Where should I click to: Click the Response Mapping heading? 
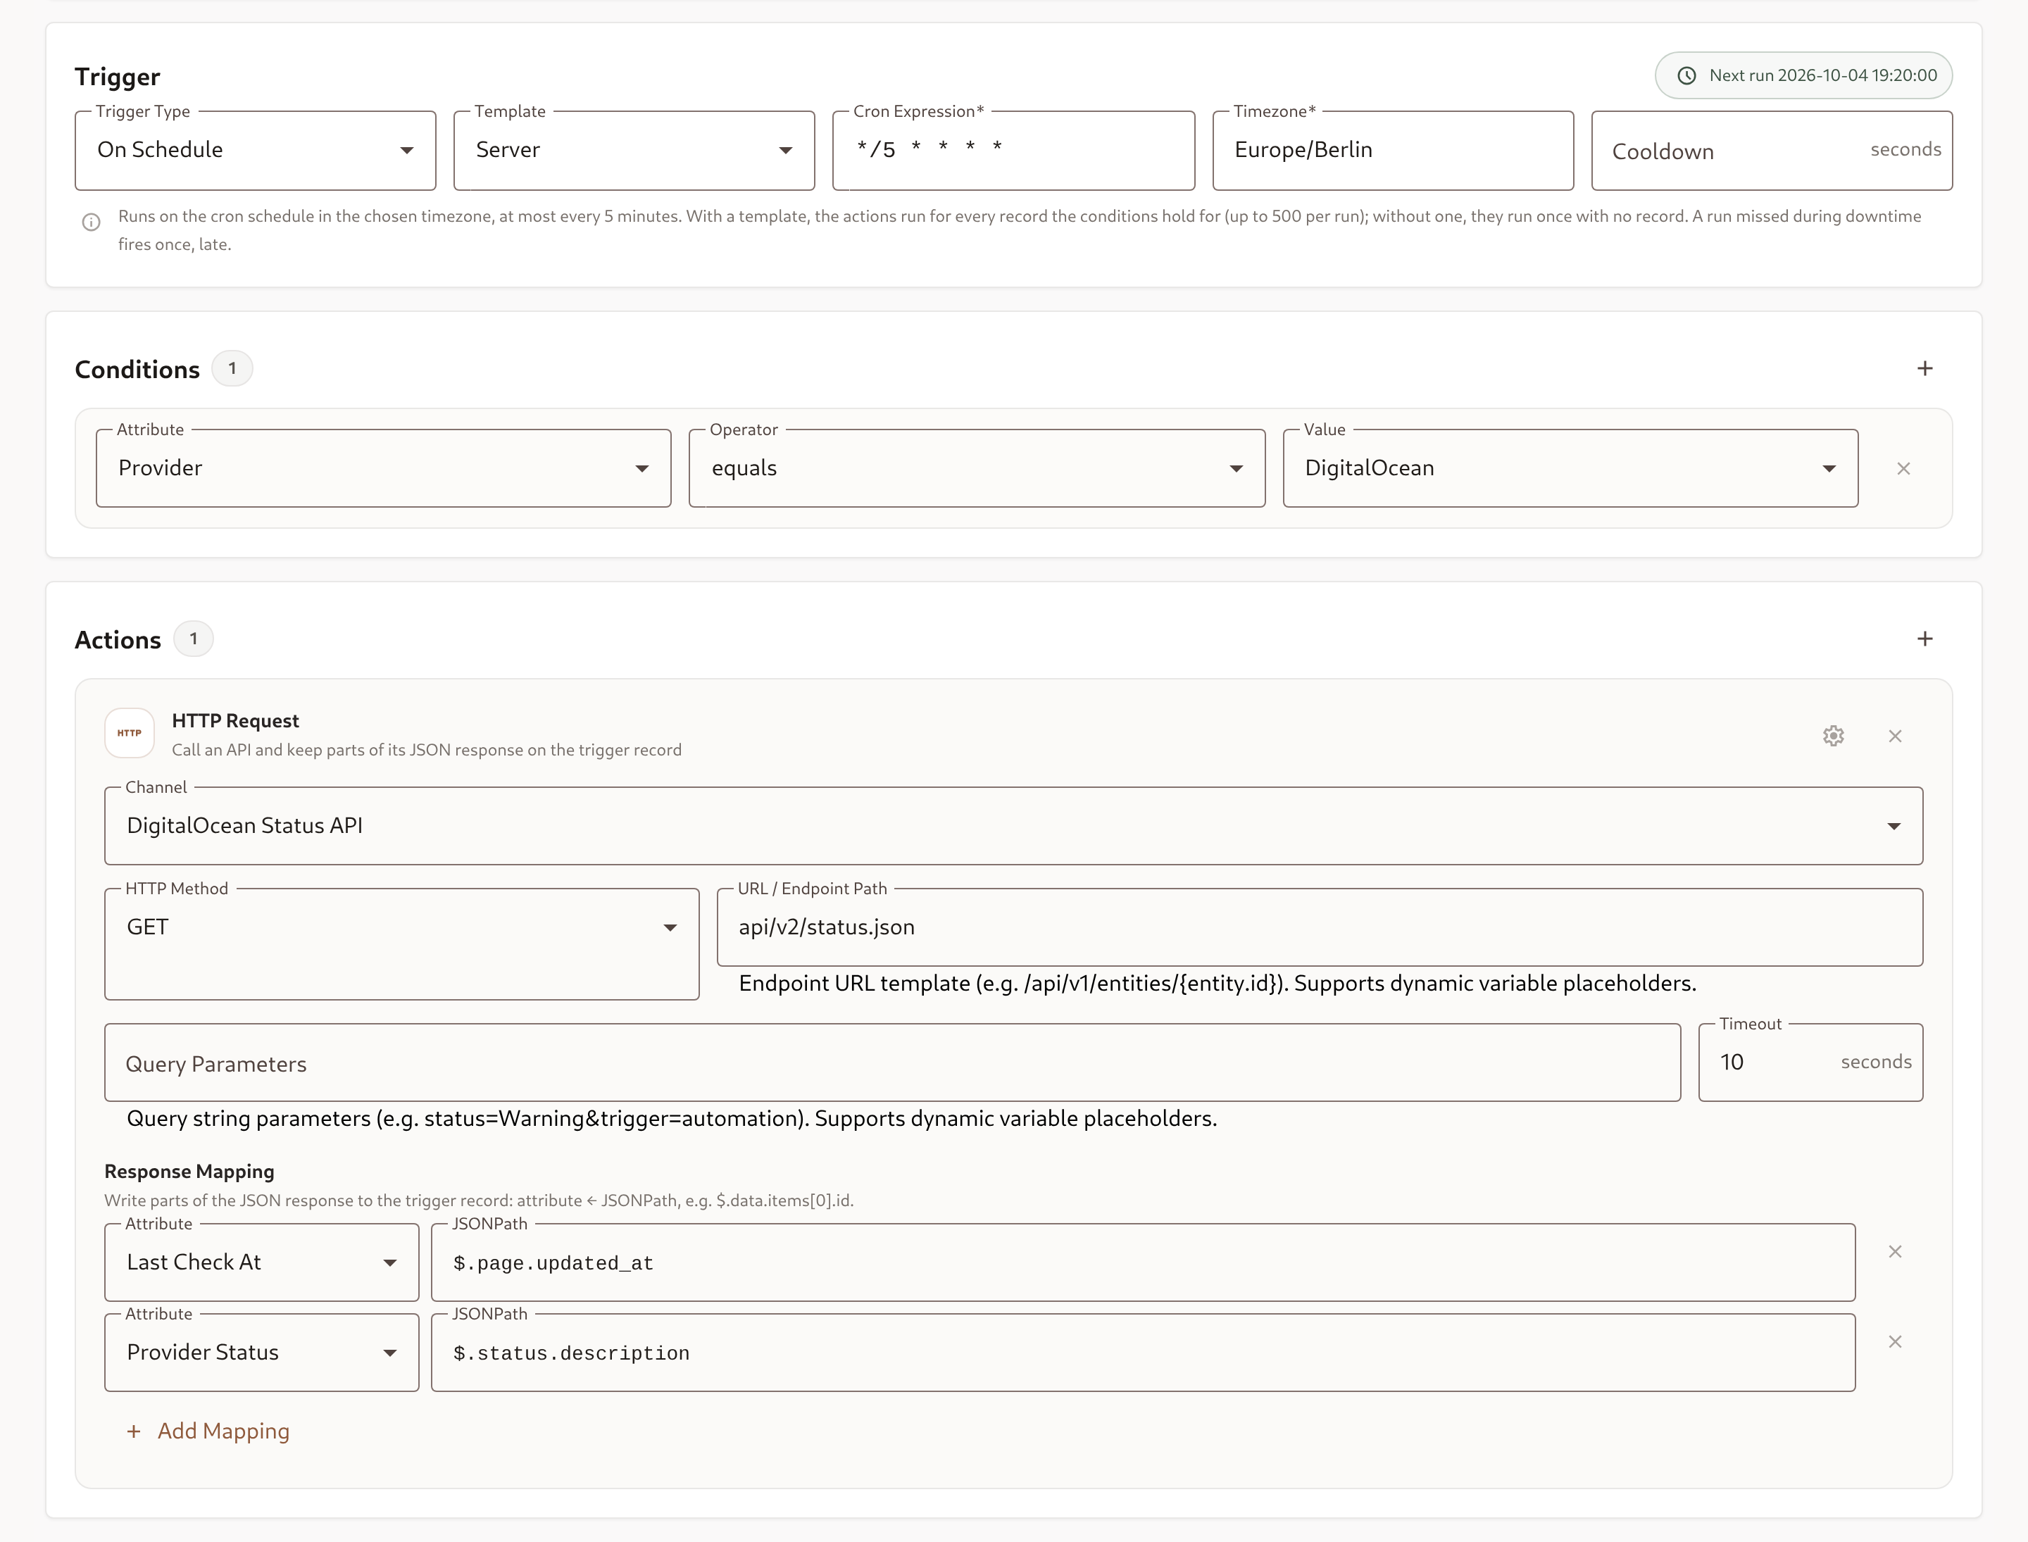coord(189,1171)
